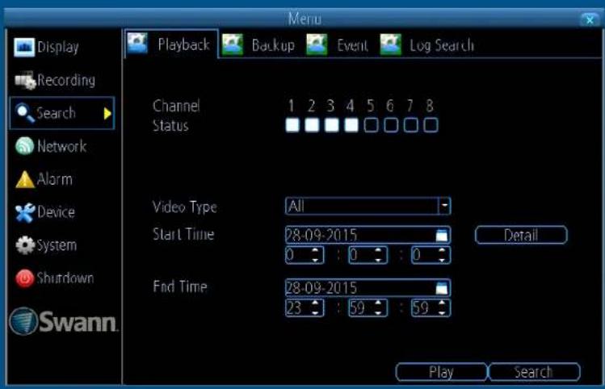
Task: Click the Detail button
Action: pos(521,235)
